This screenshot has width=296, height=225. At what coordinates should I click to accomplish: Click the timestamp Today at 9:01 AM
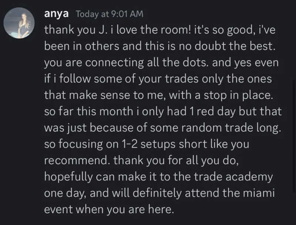click(110, 14)
